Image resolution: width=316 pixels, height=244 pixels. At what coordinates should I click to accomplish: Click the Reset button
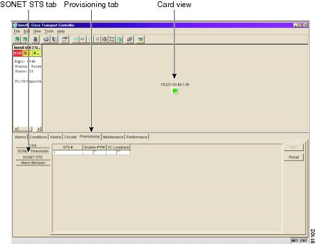point(293,158)
